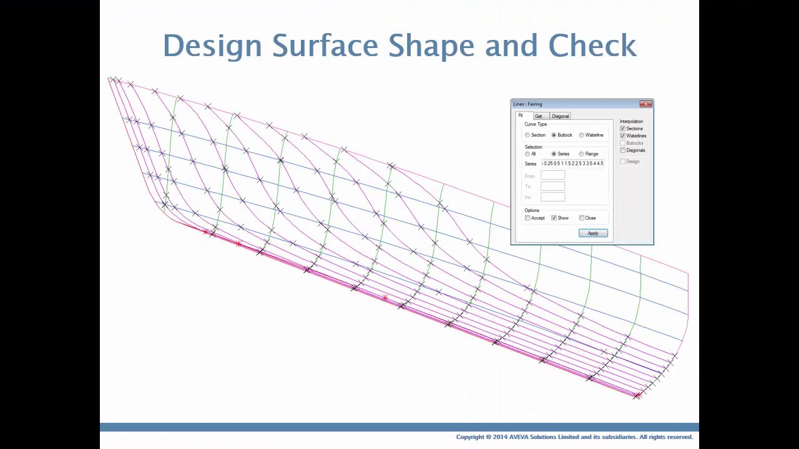Choose All selection radio button
This screenshot has width=799, height=449.
pyautogui.click(x=527, y=154)
